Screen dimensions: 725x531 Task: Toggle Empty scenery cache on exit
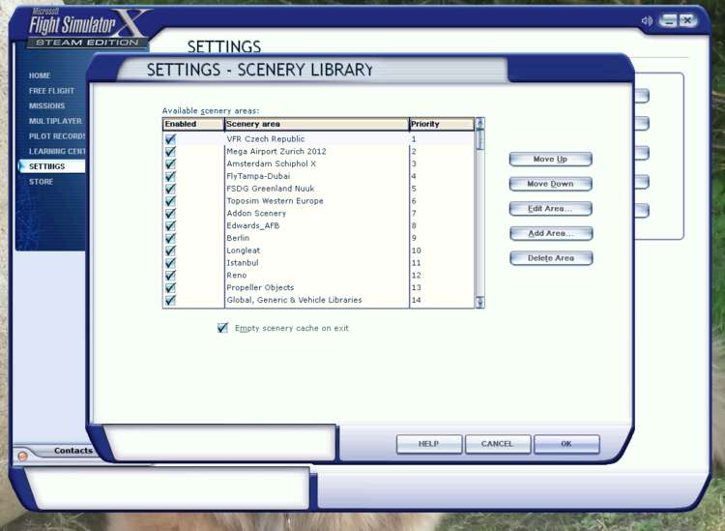click(x=222, y=328)
